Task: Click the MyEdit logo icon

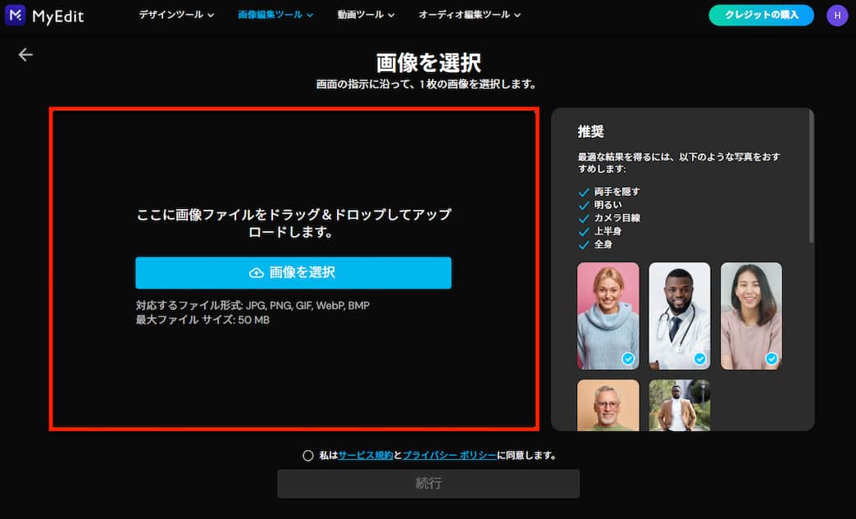Action: tap(14, 14)
